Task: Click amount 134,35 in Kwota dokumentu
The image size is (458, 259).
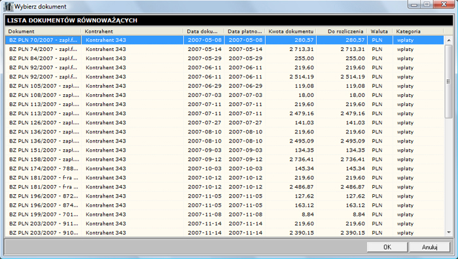Action: tap(304, 150)
